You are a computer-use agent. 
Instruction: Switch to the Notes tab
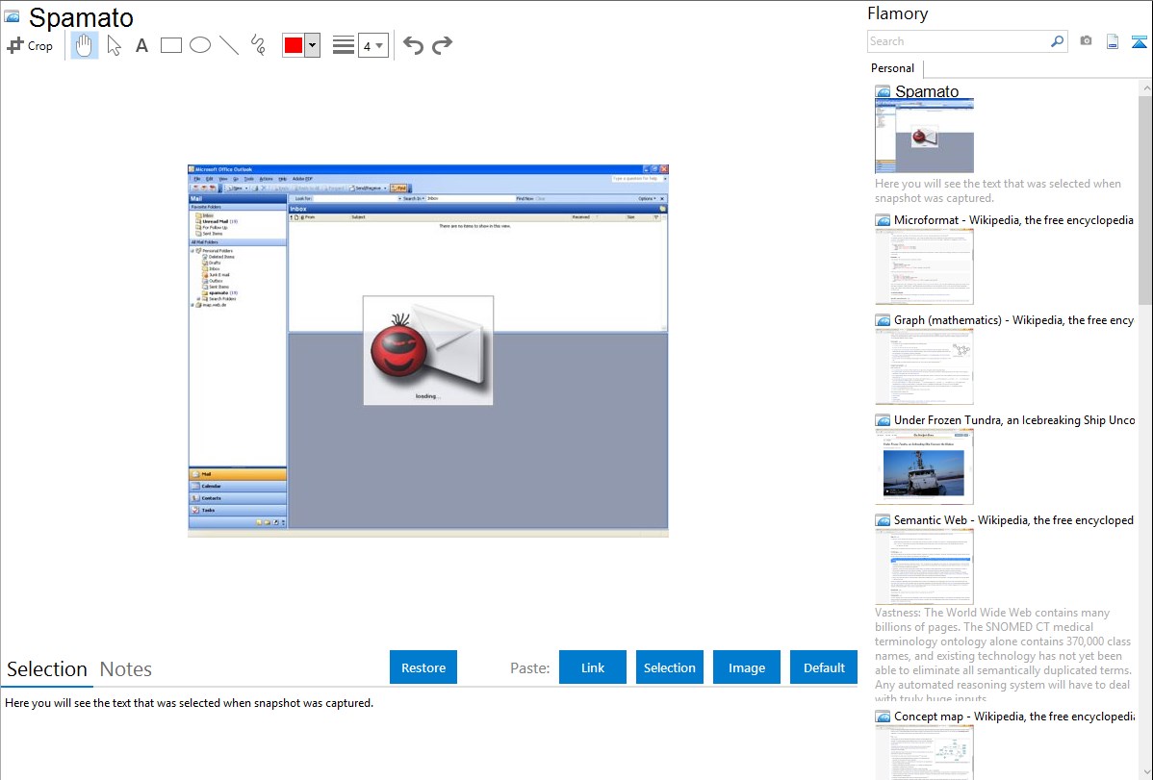(x=126, y=669)
